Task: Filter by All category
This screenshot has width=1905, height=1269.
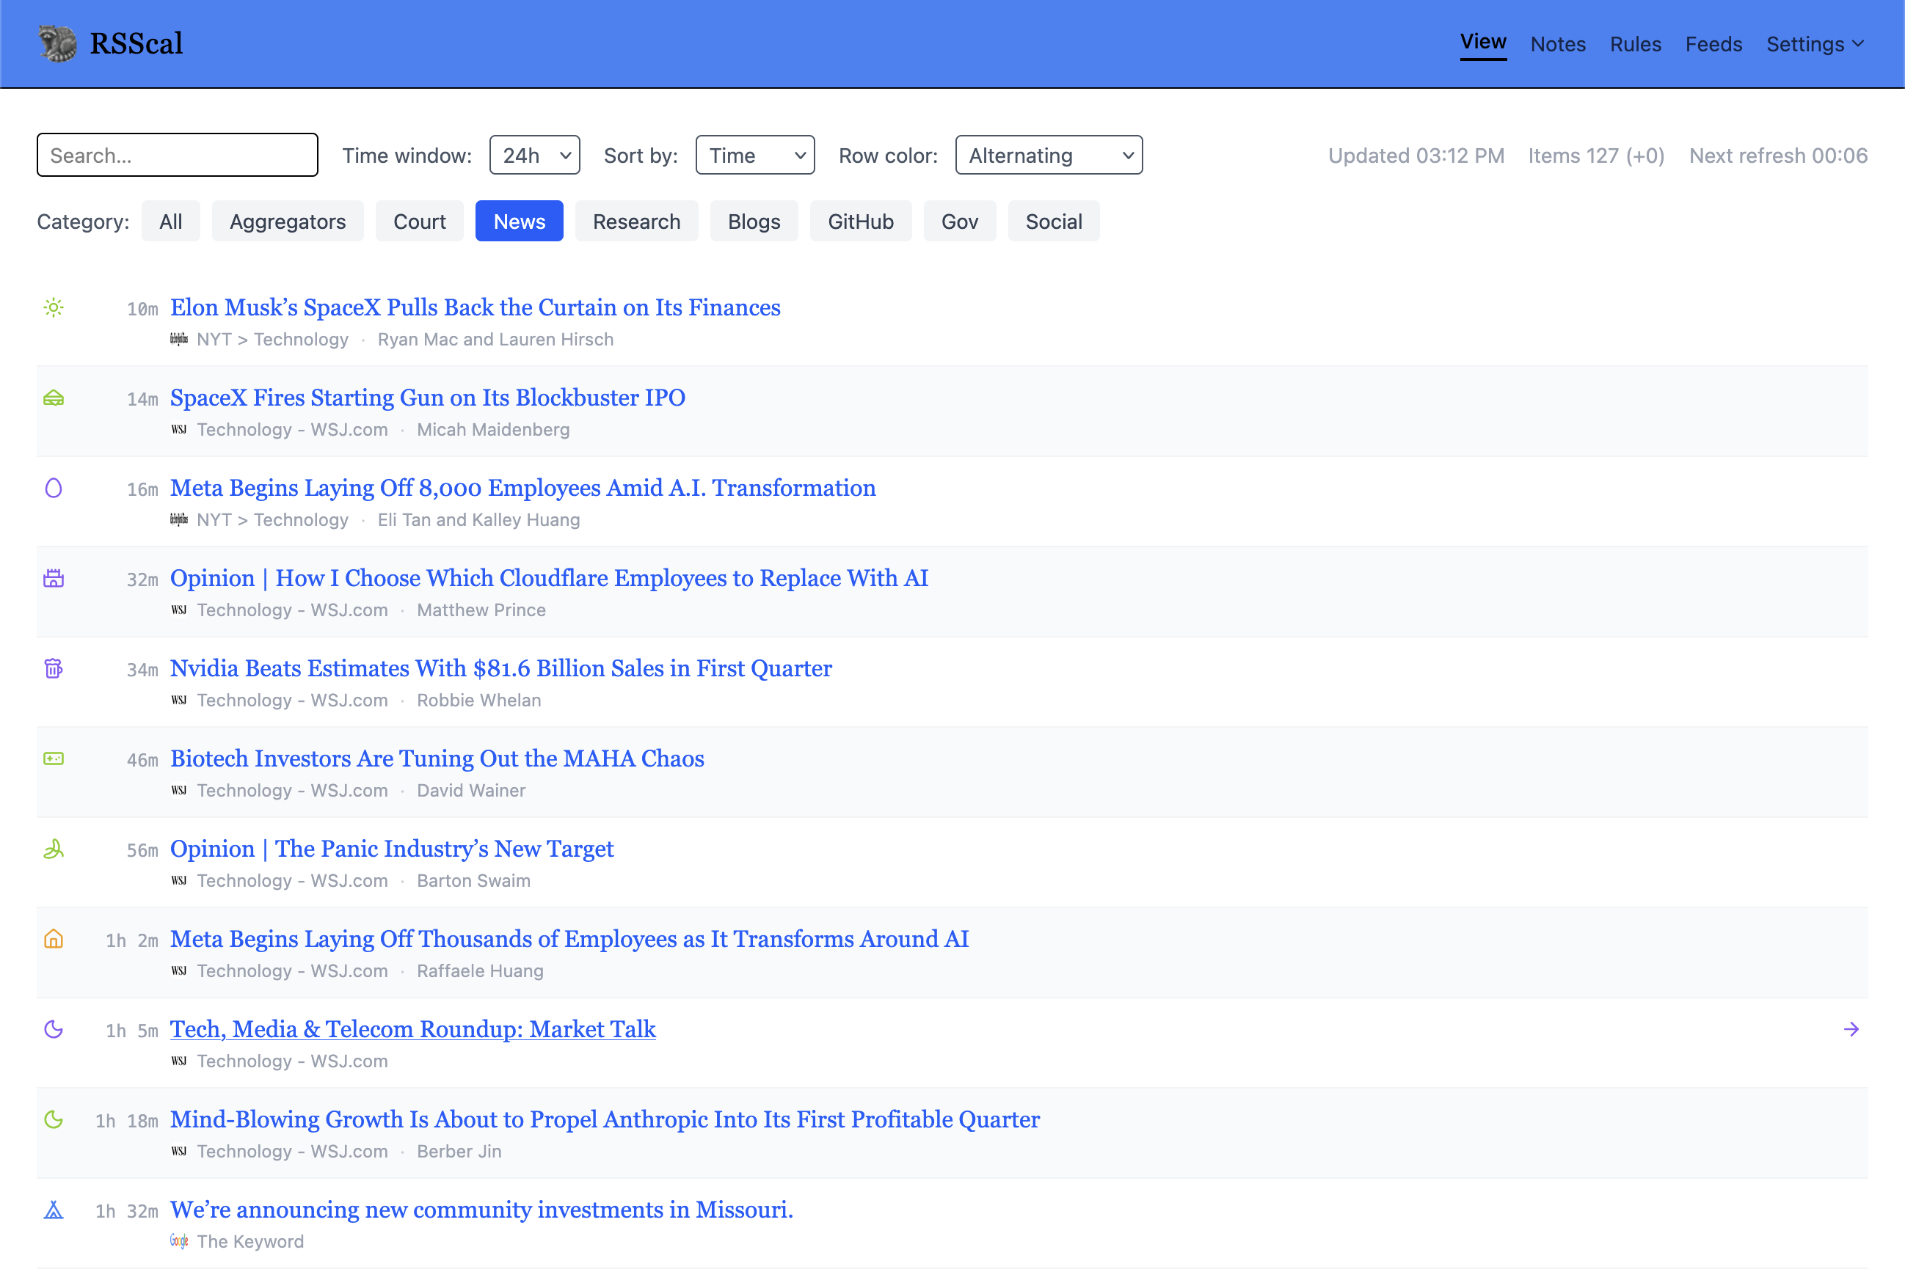Action: tap(171, 221)
